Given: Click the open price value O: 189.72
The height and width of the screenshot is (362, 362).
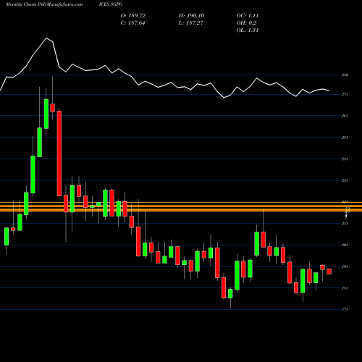Looking at the screenshot, I should (x=133, y=16).
